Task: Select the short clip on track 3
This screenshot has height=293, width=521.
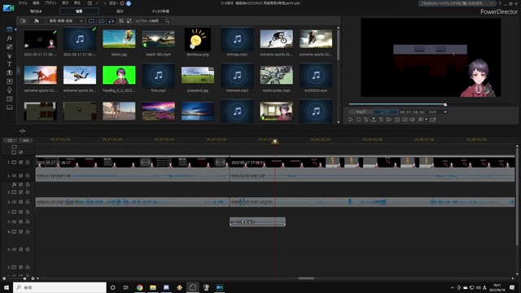Action: point(257,222)
